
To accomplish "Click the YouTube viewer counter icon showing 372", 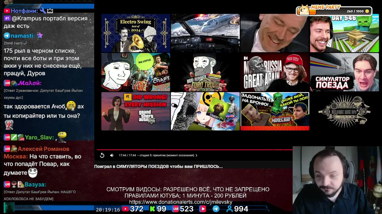I will [125, 209].
